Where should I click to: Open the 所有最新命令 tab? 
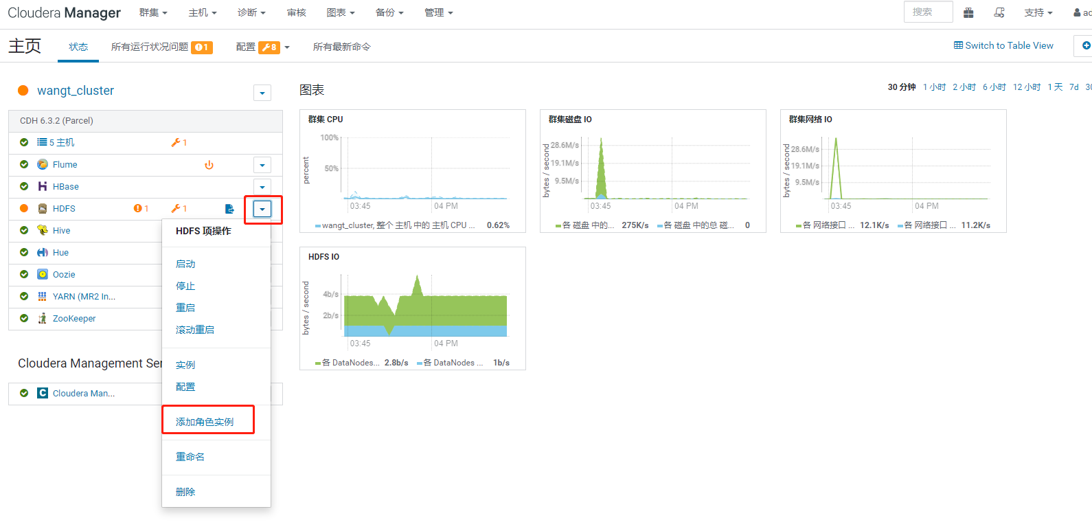[x=342, y=47]
